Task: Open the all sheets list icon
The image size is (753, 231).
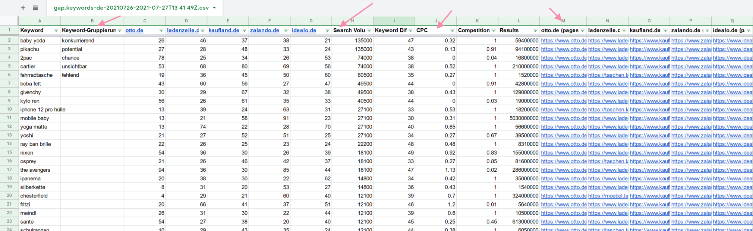Action: (x=35, y=7)
